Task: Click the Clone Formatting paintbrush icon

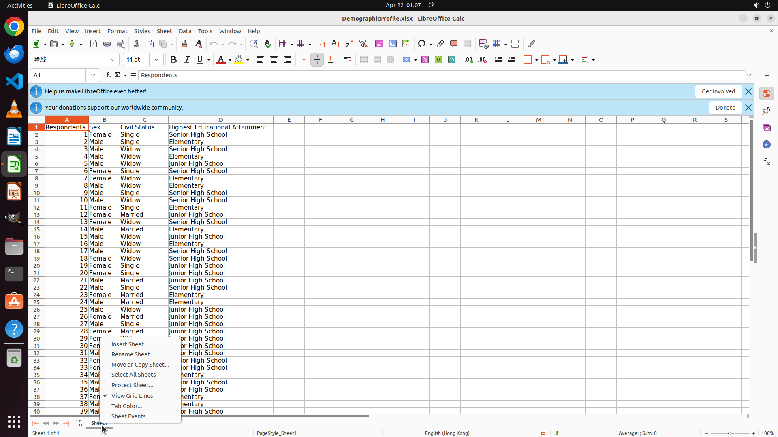Action: [184, 44]
